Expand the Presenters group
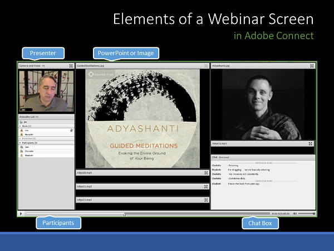Viewport: 334px width, 251px height. [20, 138]
